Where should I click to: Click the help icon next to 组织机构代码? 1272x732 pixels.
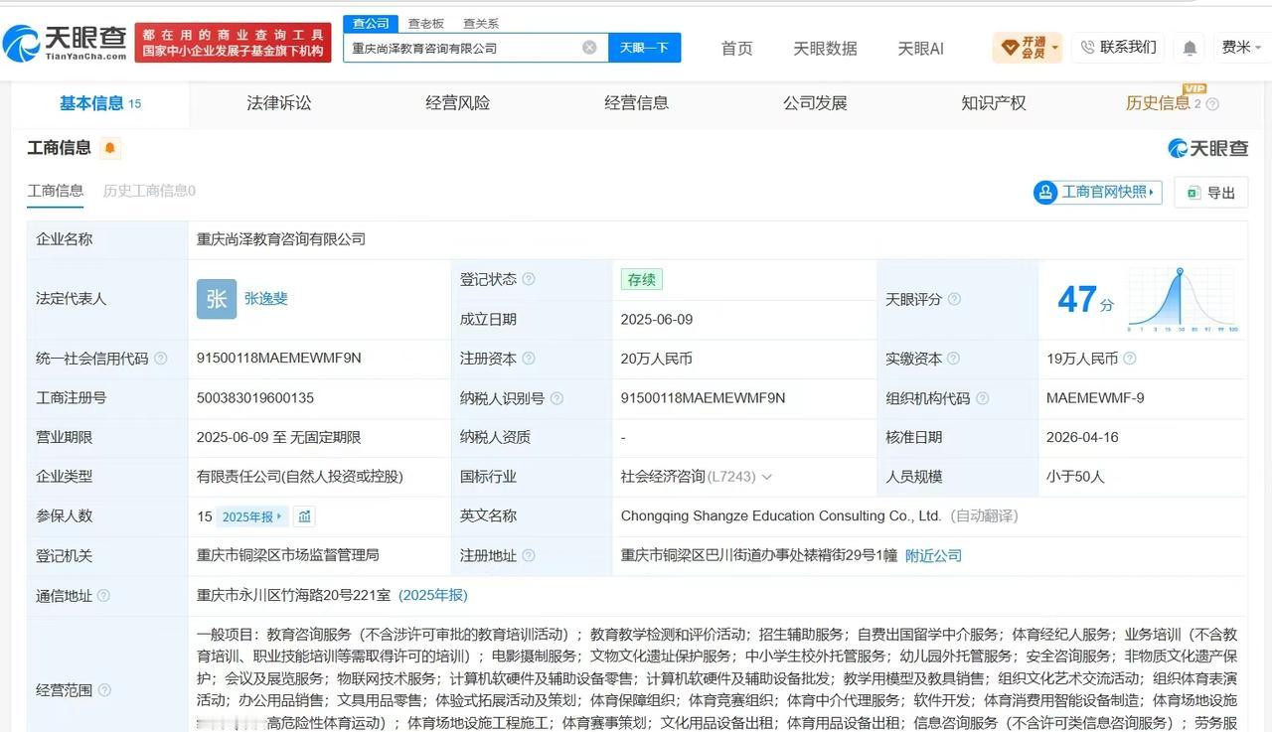click(982, 398)
